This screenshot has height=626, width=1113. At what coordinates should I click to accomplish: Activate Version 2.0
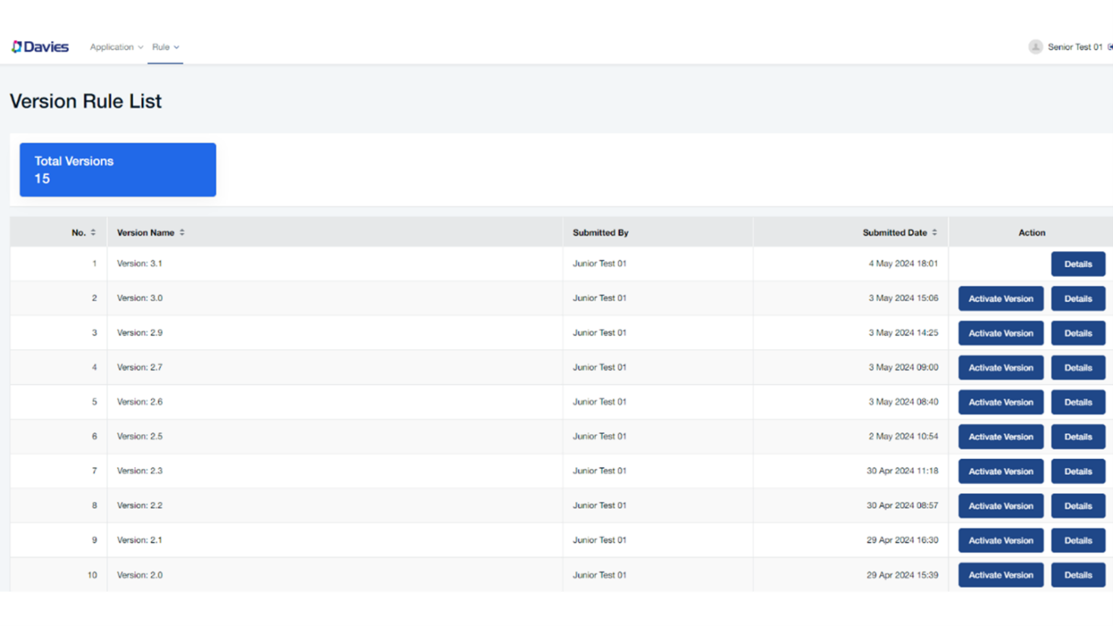click(x=1000, y=575)
